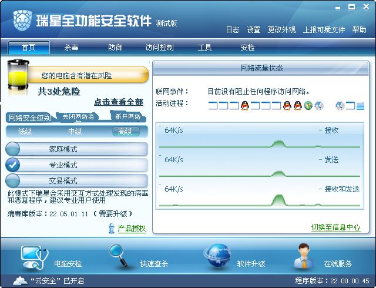Click 更改外观 to change the skin

click(281, 30)
